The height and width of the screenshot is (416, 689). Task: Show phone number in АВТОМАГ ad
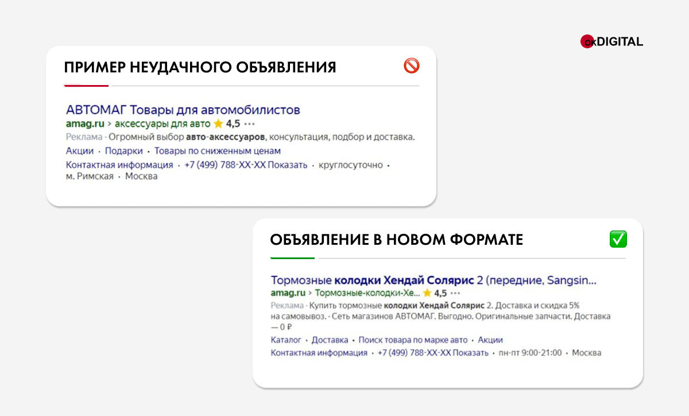click(246, 165)
